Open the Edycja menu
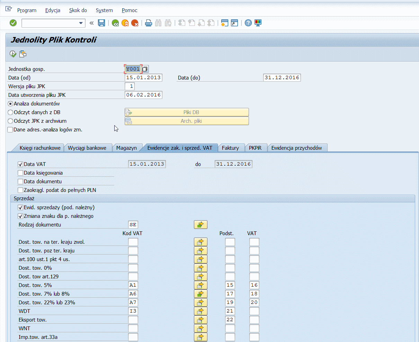This screenshot has height=342, width=419. (53, 10)
